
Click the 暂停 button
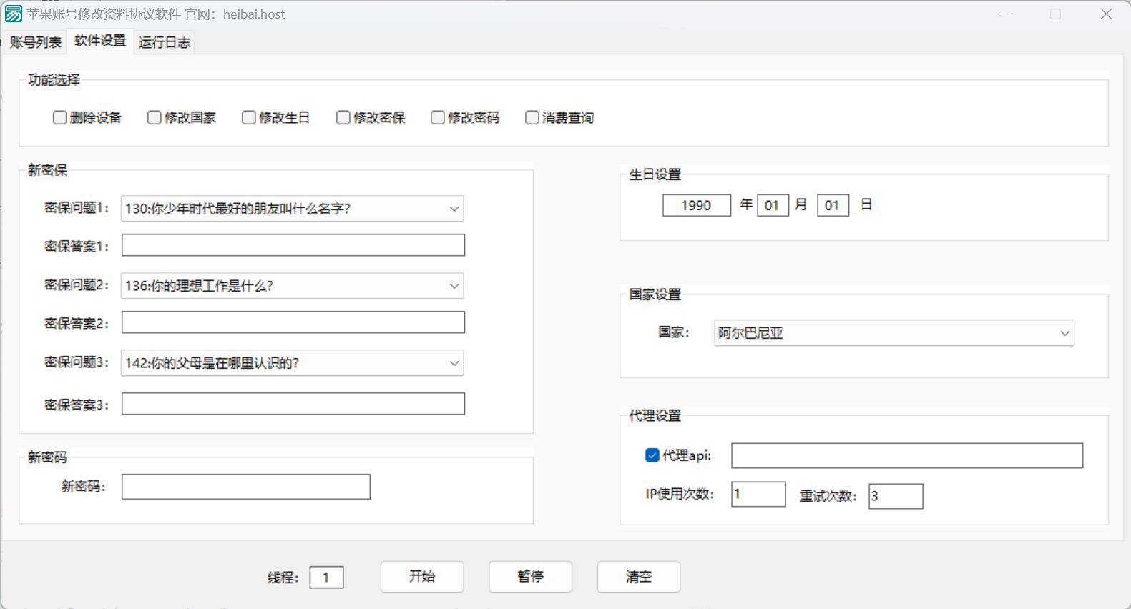click(x=530, y=577)
